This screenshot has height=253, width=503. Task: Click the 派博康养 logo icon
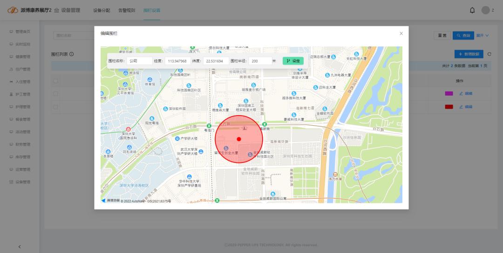[x=13, y=10]
